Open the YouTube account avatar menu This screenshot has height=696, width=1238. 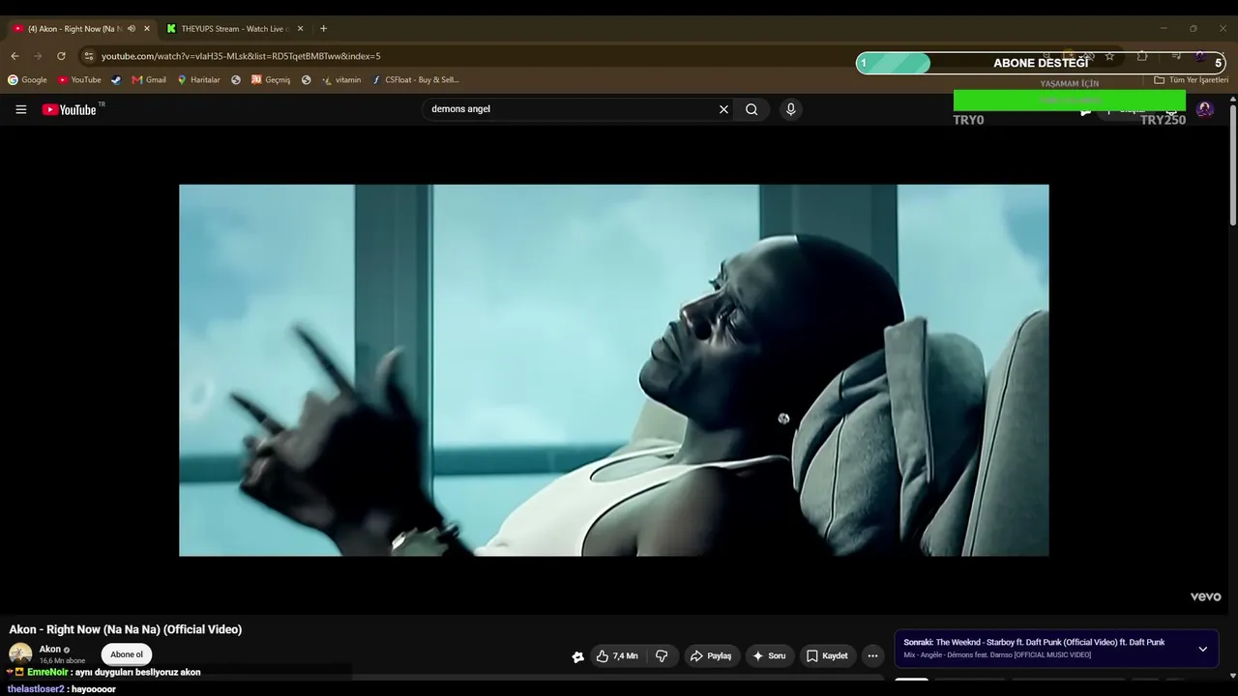(1205, 109)
